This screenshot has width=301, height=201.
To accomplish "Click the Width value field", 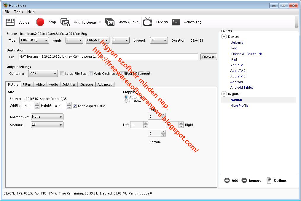I will coord(28,106).
